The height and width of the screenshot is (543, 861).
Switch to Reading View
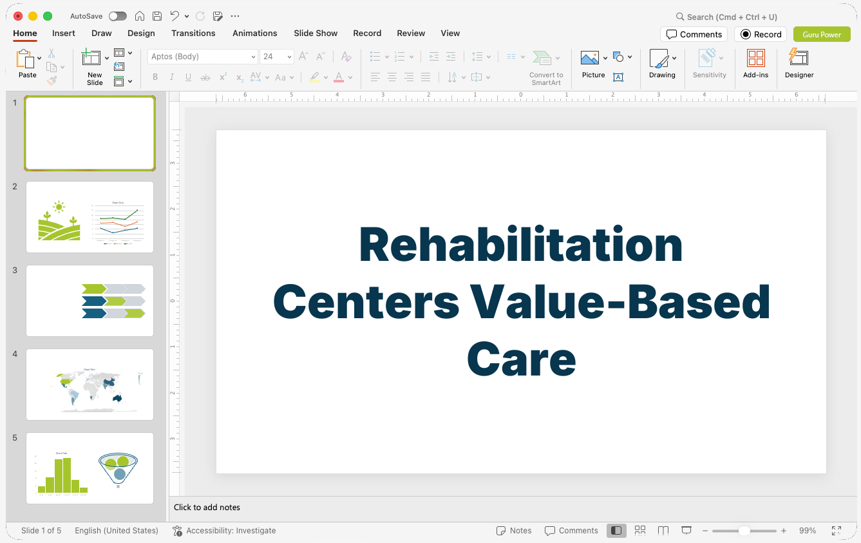tap(663, 530)
